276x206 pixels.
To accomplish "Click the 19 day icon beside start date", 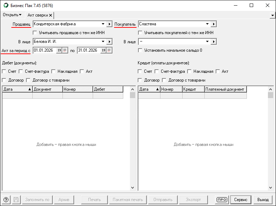I will click(x=59, y=50).
